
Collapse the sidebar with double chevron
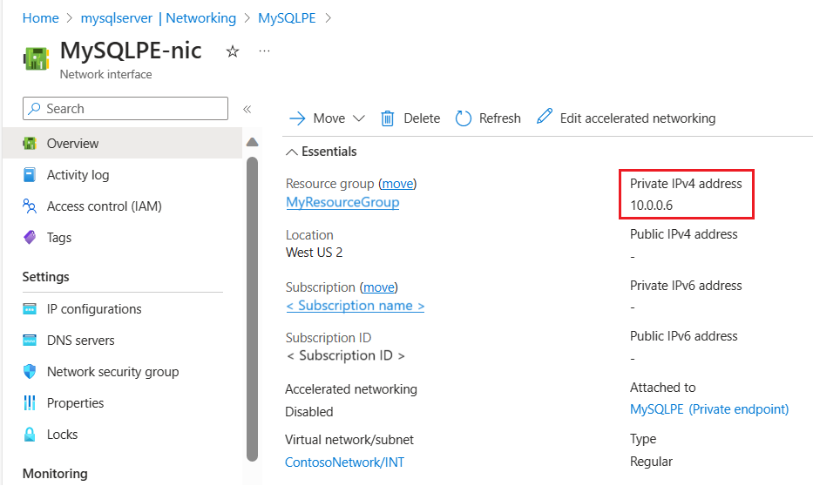point(247,109)
